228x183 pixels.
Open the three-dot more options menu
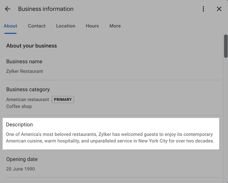tap(203, 9)
